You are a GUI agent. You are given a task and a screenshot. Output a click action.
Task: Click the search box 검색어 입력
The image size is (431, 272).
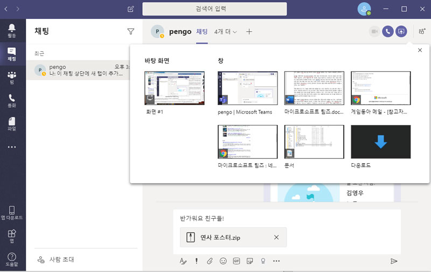[x=214, y=9]
